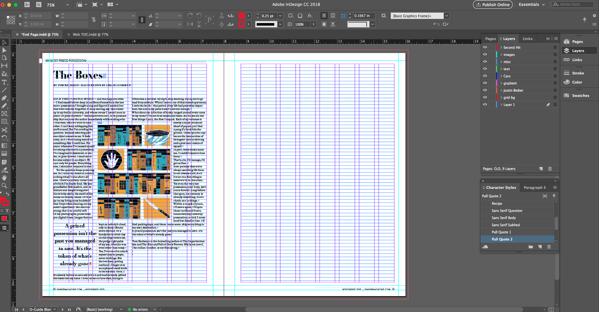Toggle visibility of Justin Bieber layer
This screenshot has width=599, height=312.
pos(485,90)
